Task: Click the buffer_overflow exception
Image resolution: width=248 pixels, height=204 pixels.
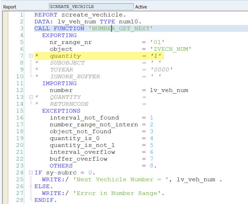Action: coord(79,159)
